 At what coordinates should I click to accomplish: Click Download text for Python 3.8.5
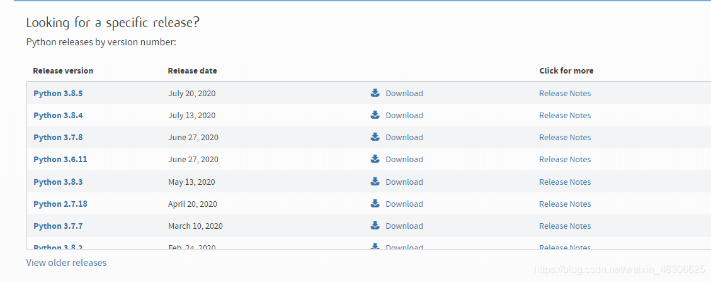(x=404, y=93)
